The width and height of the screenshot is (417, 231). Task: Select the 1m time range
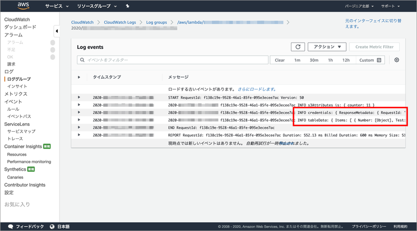tap(297, 60)
